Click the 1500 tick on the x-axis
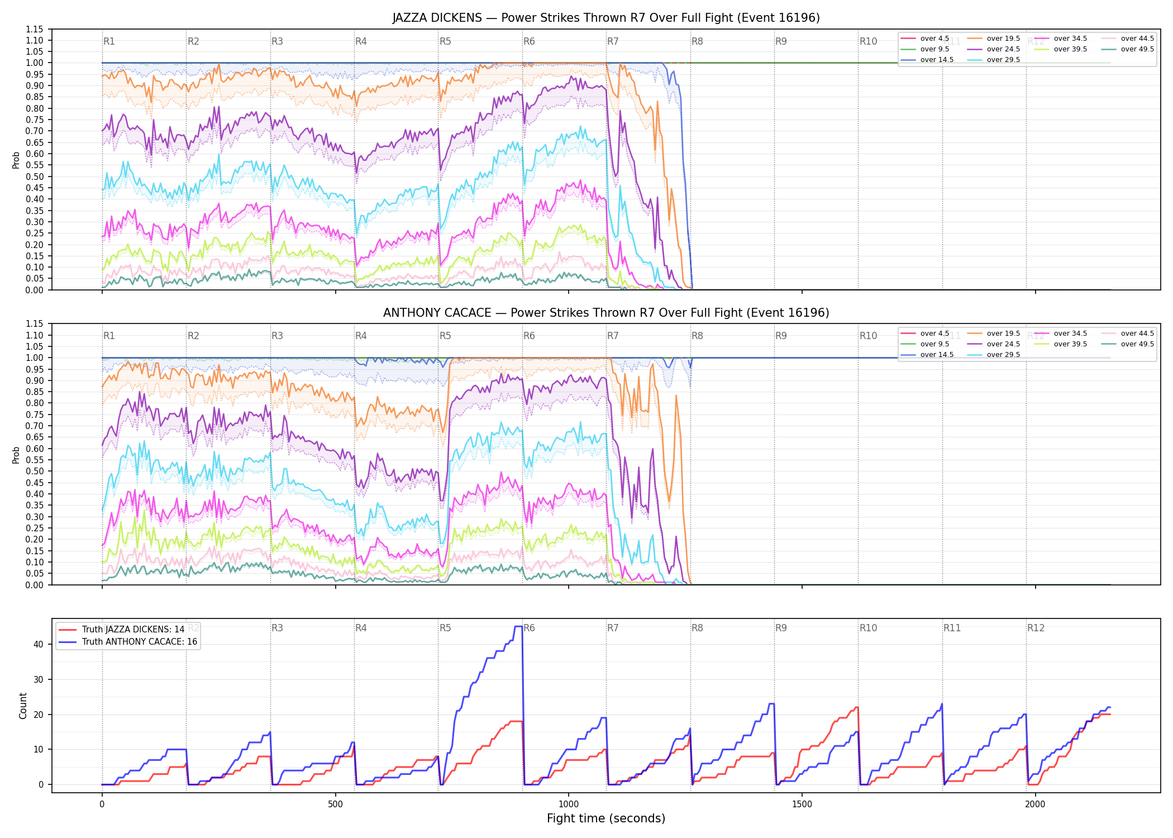This screenshot has width=1173, height=838. point(802,804)
